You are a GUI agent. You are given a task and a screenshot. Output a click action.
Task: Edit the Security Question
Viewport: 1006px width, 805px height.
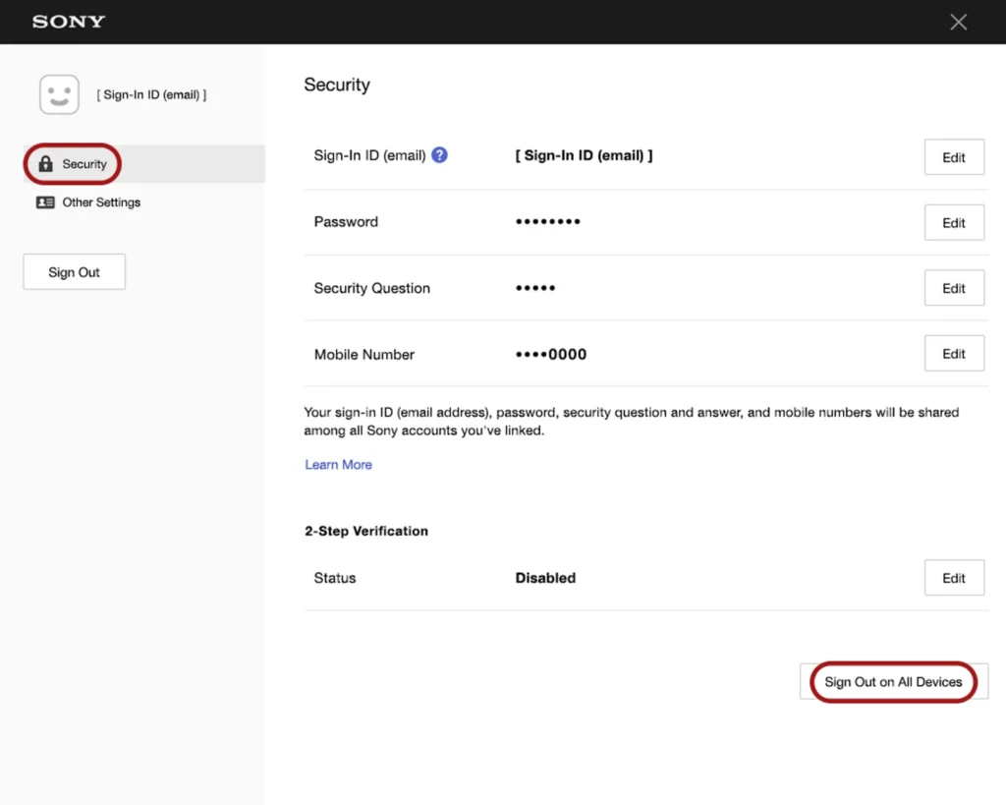click(953, 289)
